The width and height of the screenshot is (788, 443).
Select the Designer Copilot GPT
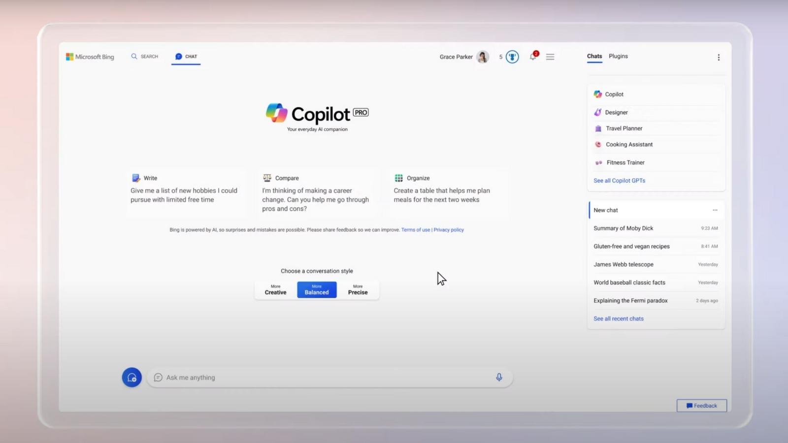[x=616, y=112]
